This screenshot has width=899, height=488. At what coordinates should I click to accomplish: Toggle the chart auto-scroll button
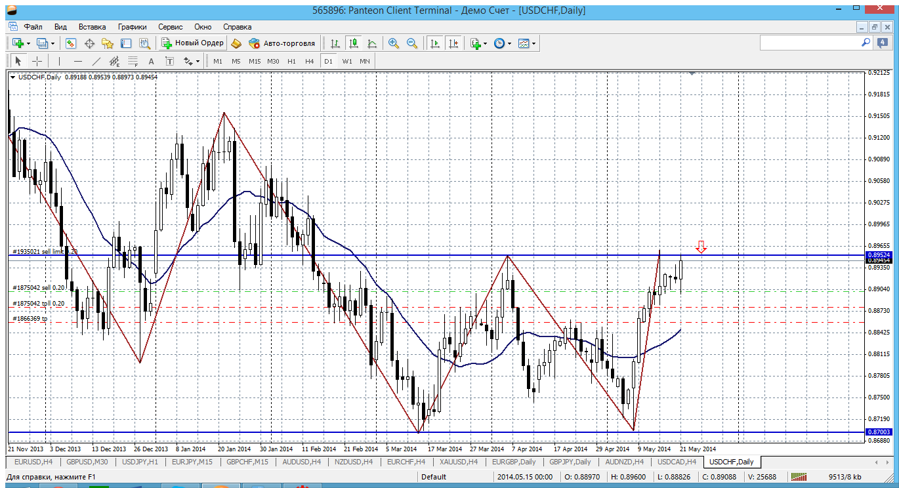434,43
